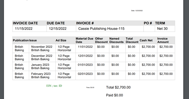Click invoice number Cassie Publishing House-115

point(101,28)
